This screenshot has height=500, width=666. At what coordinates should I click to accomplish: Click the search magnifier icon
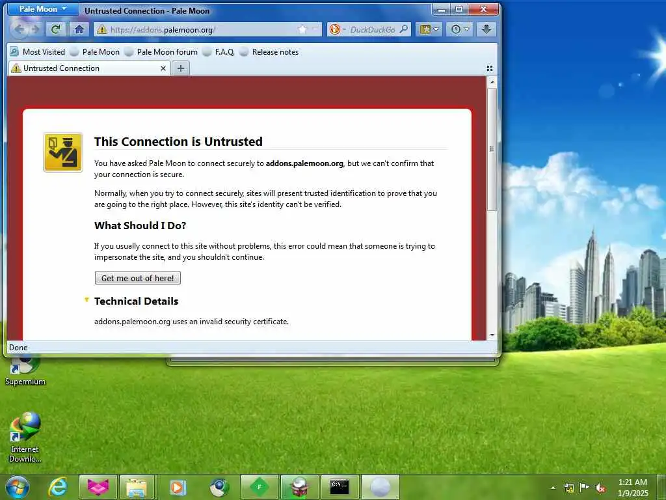click(404, 29)
